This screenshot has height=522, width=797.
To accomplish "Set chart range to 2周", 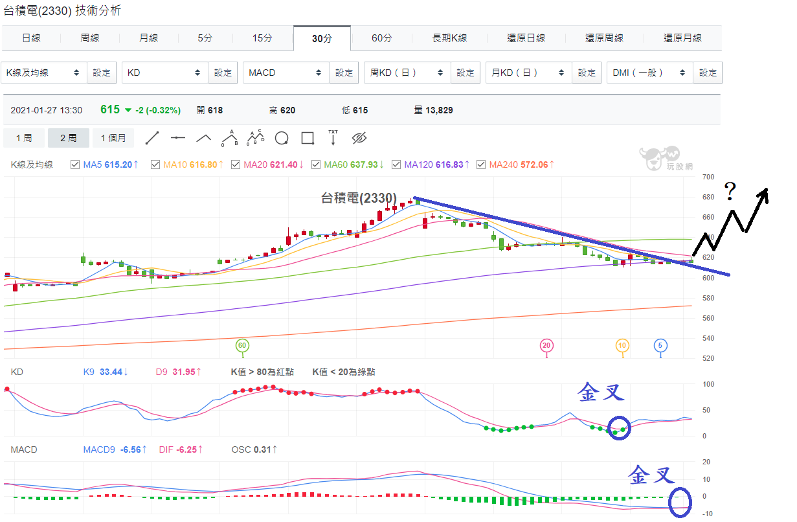I will [68, 138].
